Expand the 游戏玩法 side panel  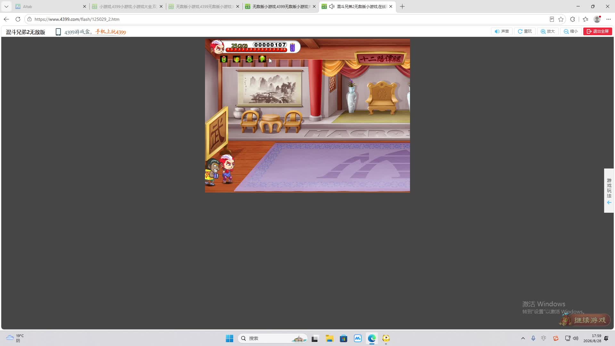pyautogui.click(x=609, y=191)
